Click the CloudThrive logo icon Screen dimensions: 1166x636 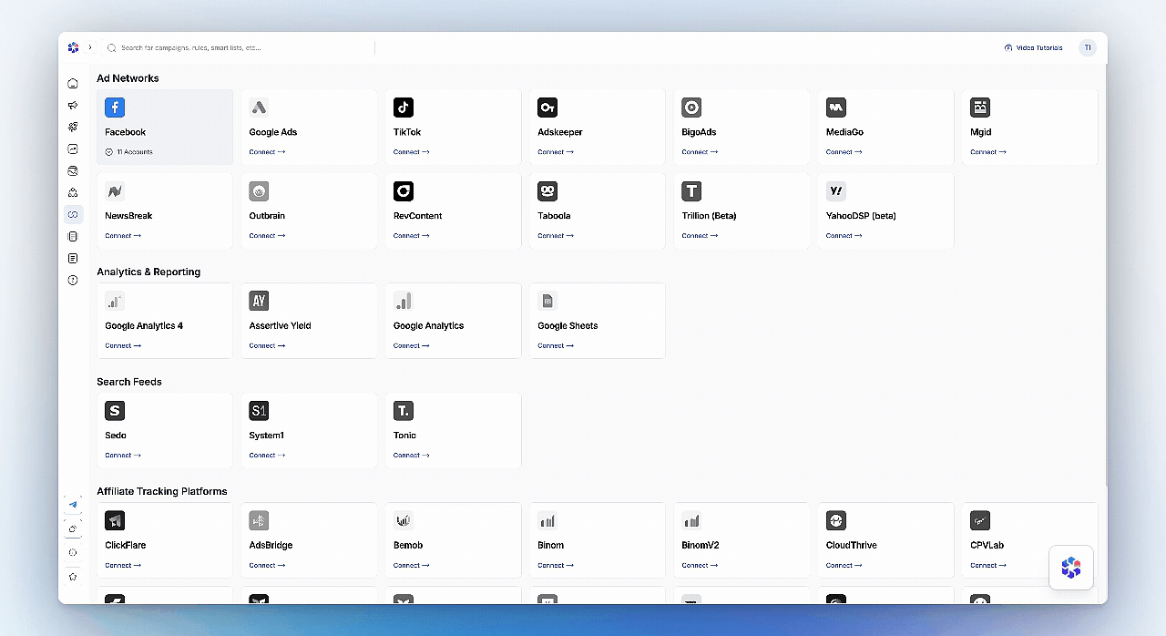836,521
